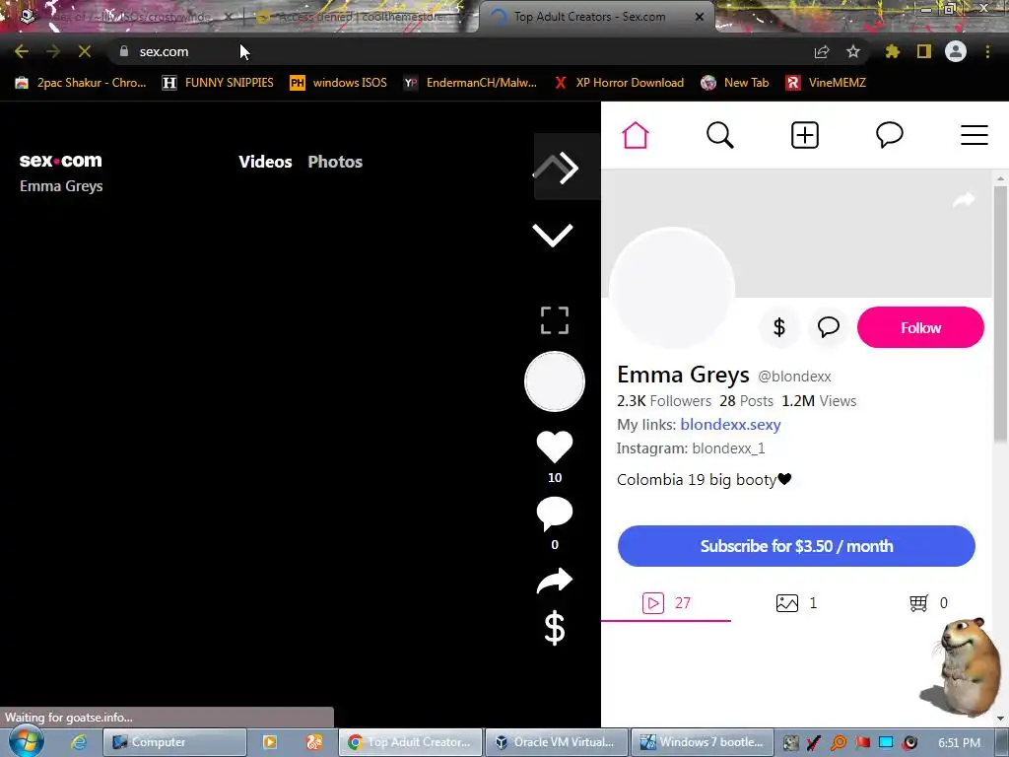Share the profile via banner arrow
1009x757 pixels.
coord(964,199)
